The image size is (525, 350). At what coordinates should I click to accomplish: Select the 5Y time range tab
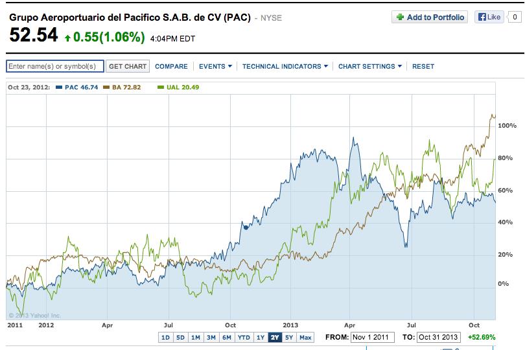tap(289, 337)
